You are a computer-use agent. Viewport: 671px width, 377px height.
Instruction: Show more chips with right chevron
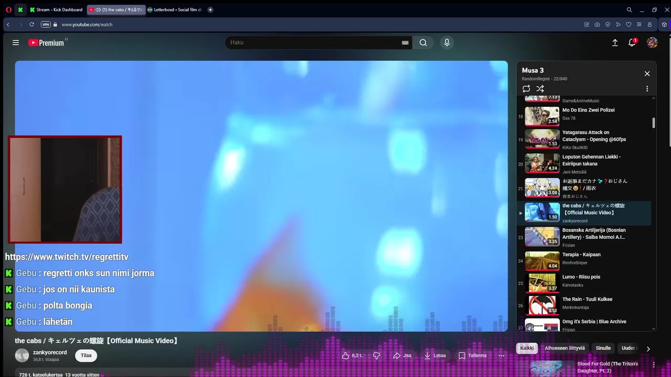pyautogui.click(x=648, y=349)
